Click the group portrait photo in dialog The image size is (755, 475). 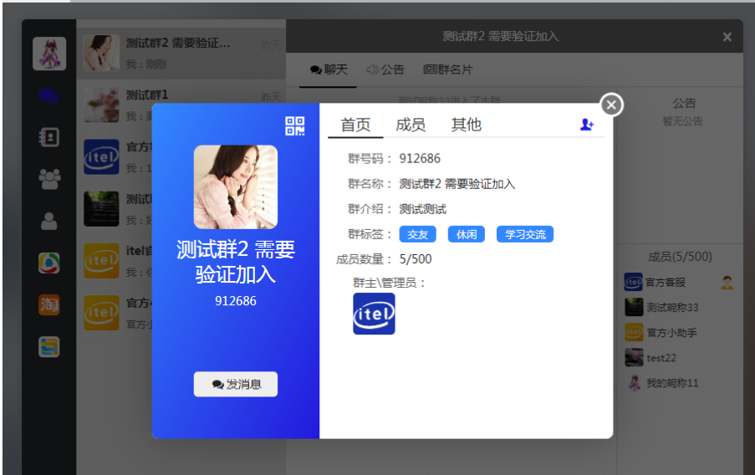coord(236,187)
